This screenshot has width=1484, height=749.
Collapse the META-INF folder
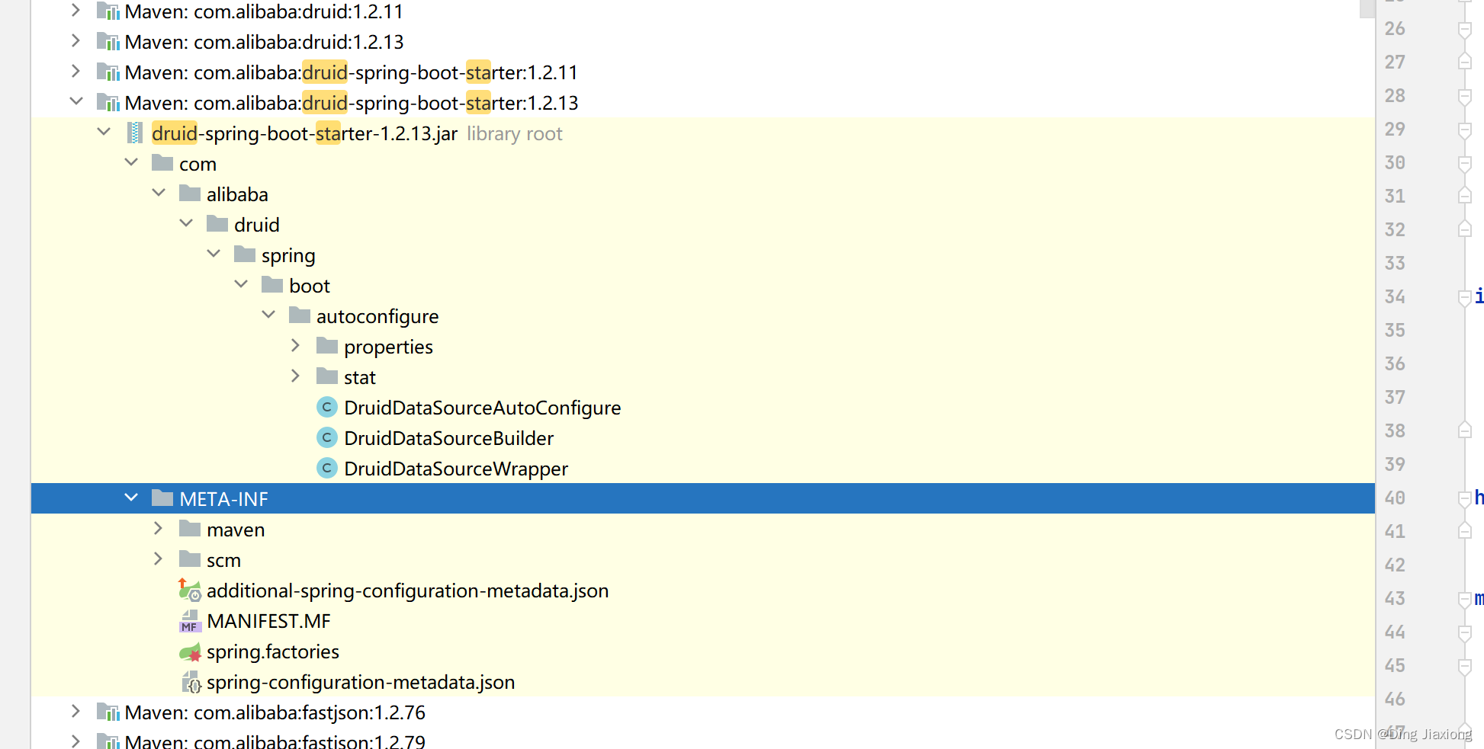click(x=131, y=498)
